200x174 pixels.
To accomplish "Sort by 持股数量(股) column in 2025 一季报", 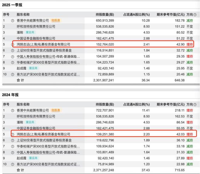I will pyautogui.click(x=105, y=14).
